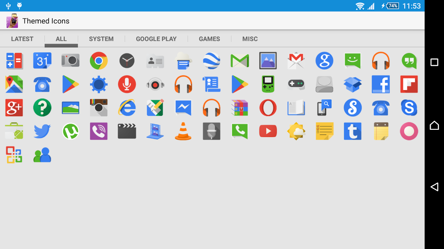This screenshot has width=444, height=249.
Task: Tap the dark-framed mountain picture icon
Action: pyautogui.click(x=268, y=61)
